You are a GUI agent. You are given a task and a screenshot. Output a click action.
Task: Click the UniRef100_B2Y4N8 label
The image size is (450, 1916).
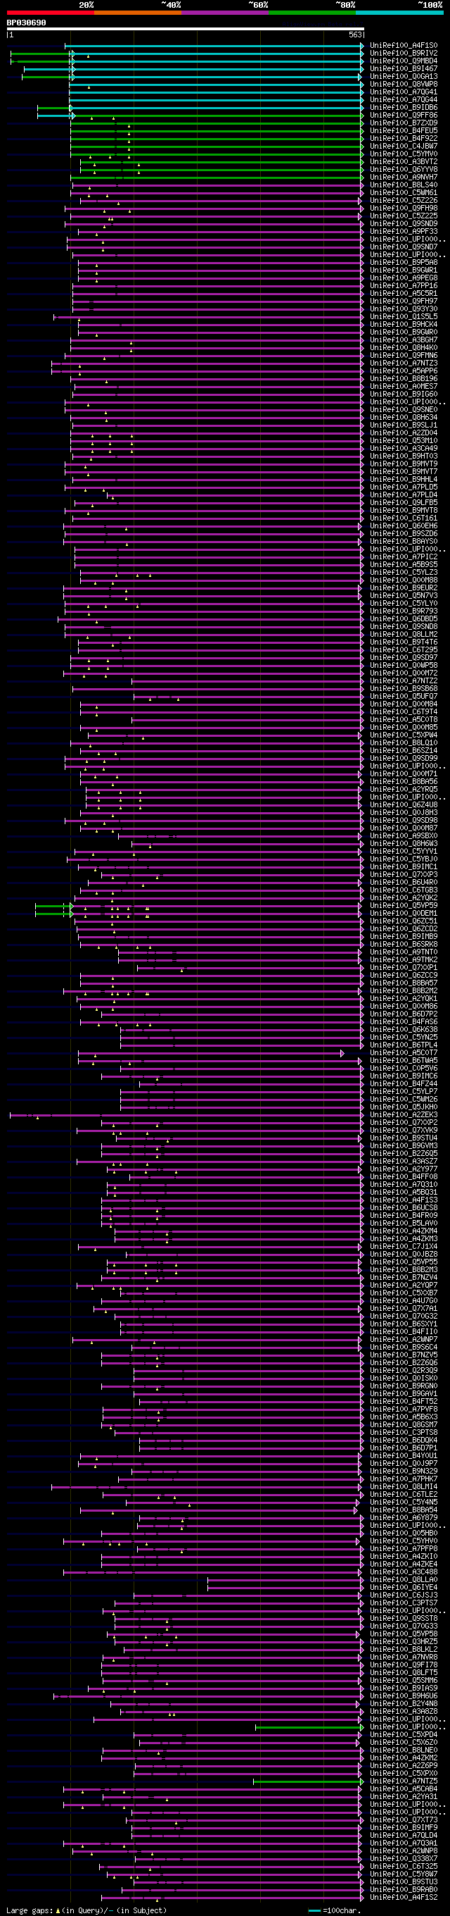tap(404, 1703)
